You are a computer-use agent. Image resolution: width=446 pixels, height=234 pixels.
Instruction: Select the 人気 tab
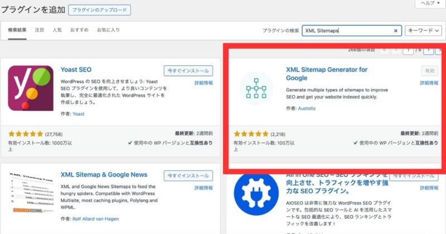(x=57, y=30)
